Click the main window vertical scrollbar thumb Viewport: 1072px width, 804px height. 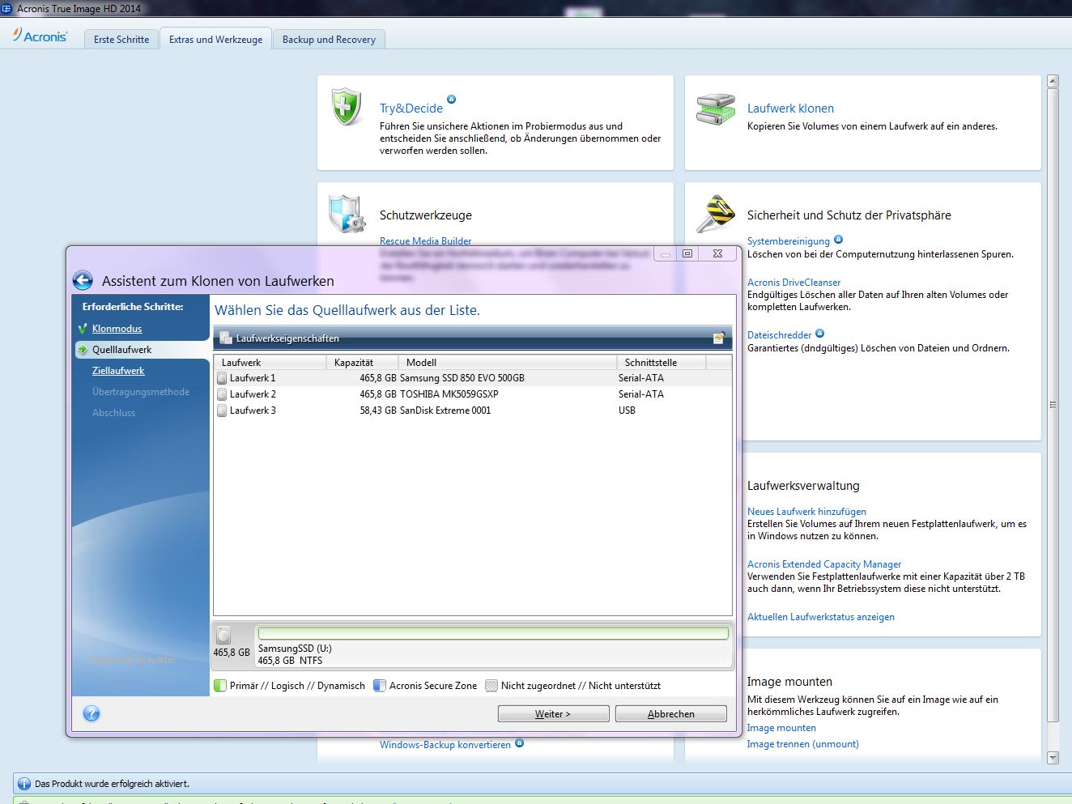click(x=1053, y=405)
